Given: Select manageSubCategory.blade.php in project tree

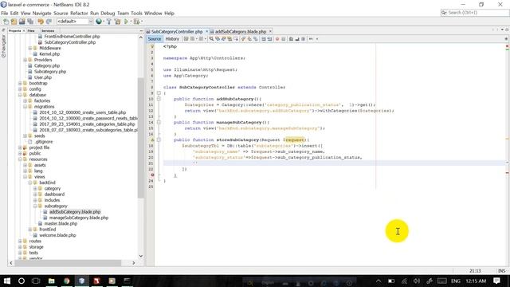Looking at the screenshot, I should click(79, 218).
